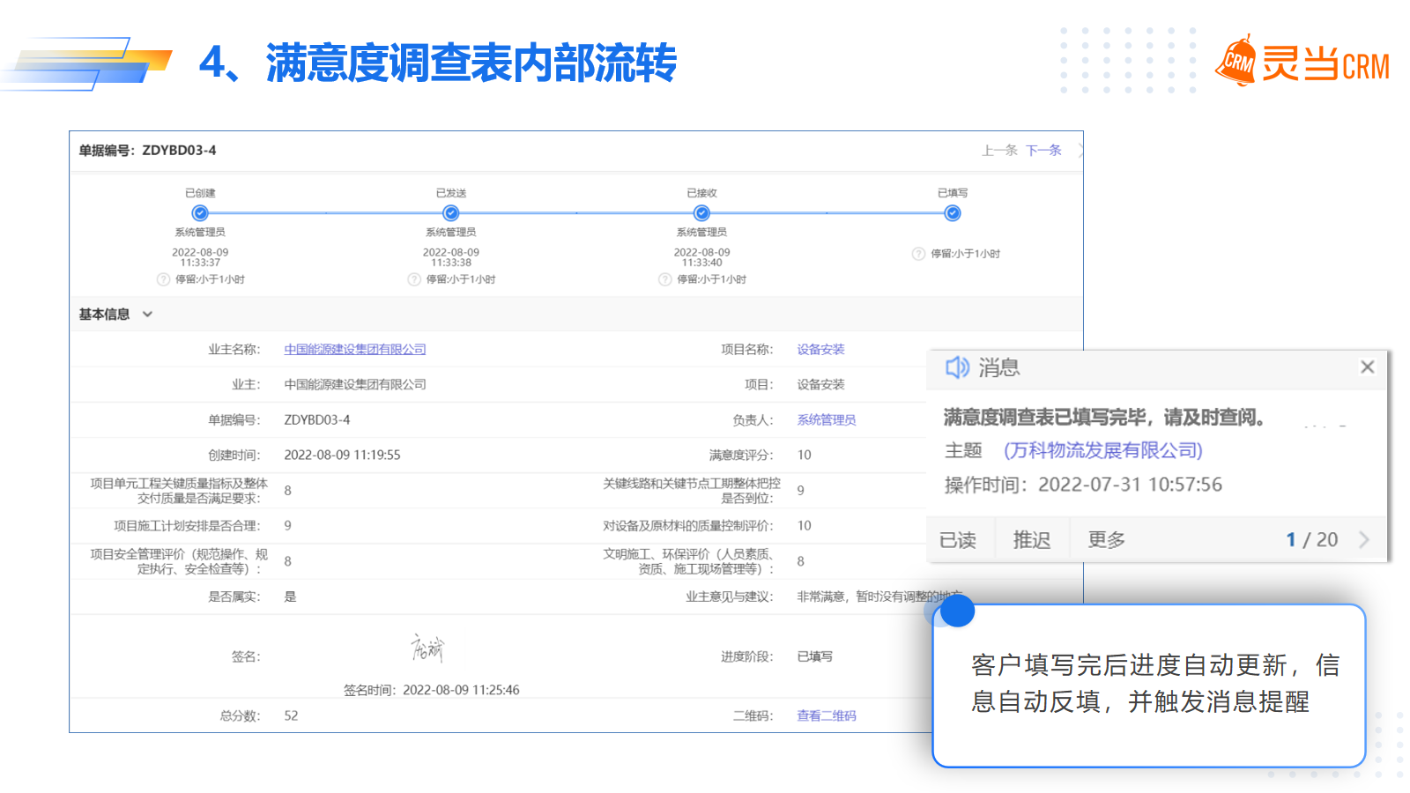Click help icon beside 已发送 stay duration
1410x793 pixels.
pyautogui.click(x=414, y=279)
